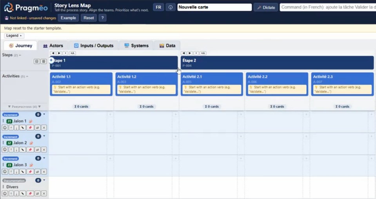The height and width of the screenshot is (199, 376).
Task: Toggle the pin on the Divers row
Action: click(30, 194)
